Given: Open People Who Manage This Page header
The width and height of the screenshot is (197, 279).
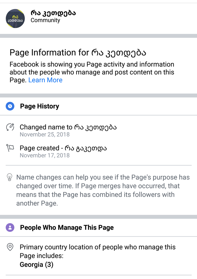Looking at the screenshot, I should pyautogui.click(x=67, y=228).
